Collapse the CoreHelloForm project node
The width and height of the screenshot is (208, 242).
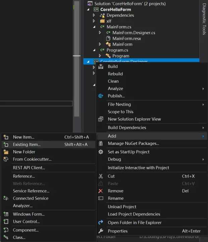pos(88,10)
